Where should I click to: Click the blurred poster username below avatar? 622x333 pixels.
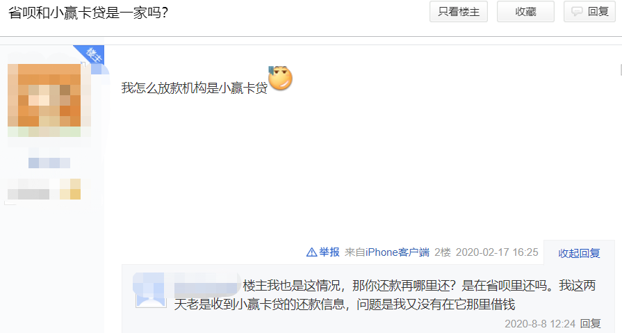pos(49,163)
